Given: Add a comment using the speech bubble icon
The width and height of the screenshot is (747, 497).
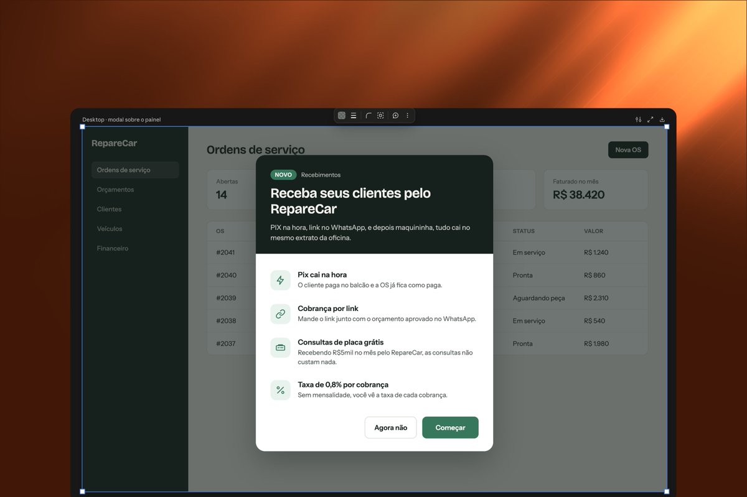Looking at the screenshot, I should pyautogui.click(x=395, y=116).
